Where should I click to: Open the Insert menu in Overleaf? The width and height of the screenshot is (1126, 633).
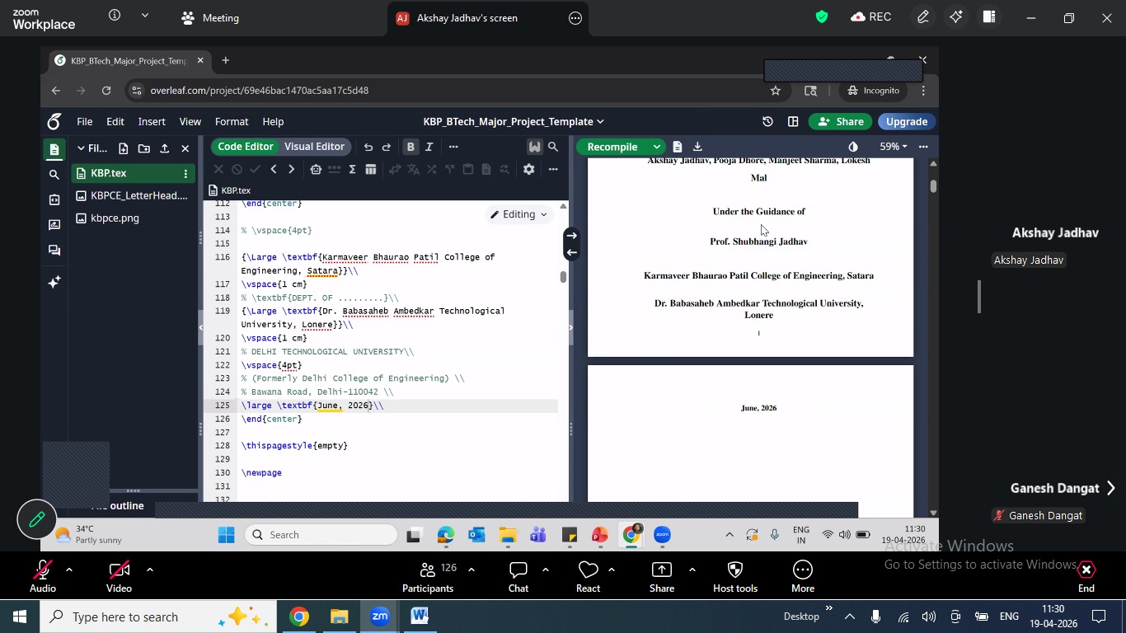[x=152, y=122]
